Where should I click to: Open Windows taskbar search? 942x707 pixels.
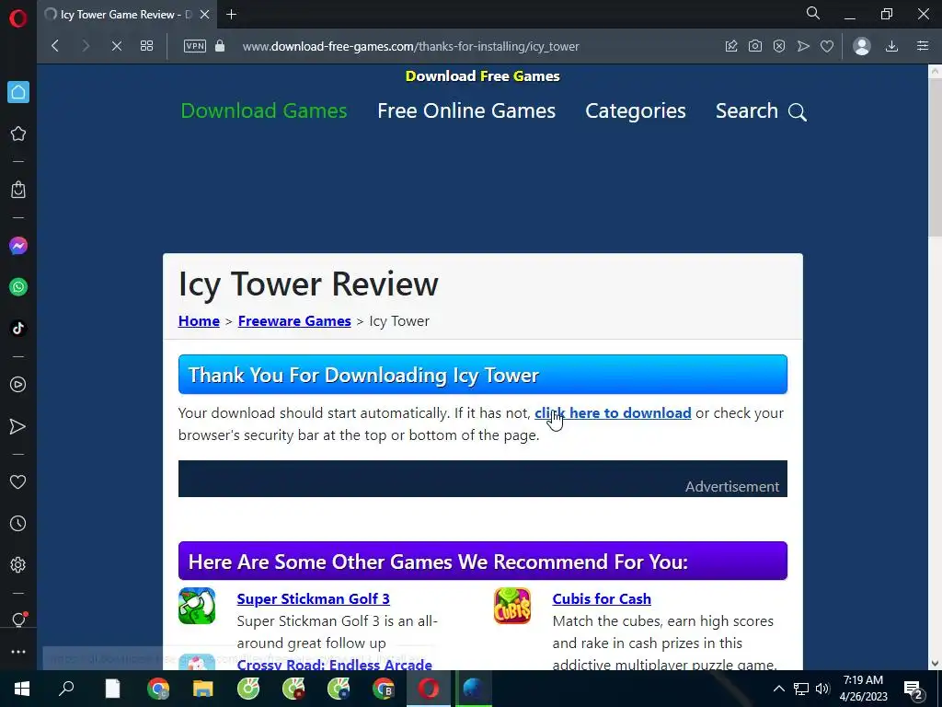(66, 689)
